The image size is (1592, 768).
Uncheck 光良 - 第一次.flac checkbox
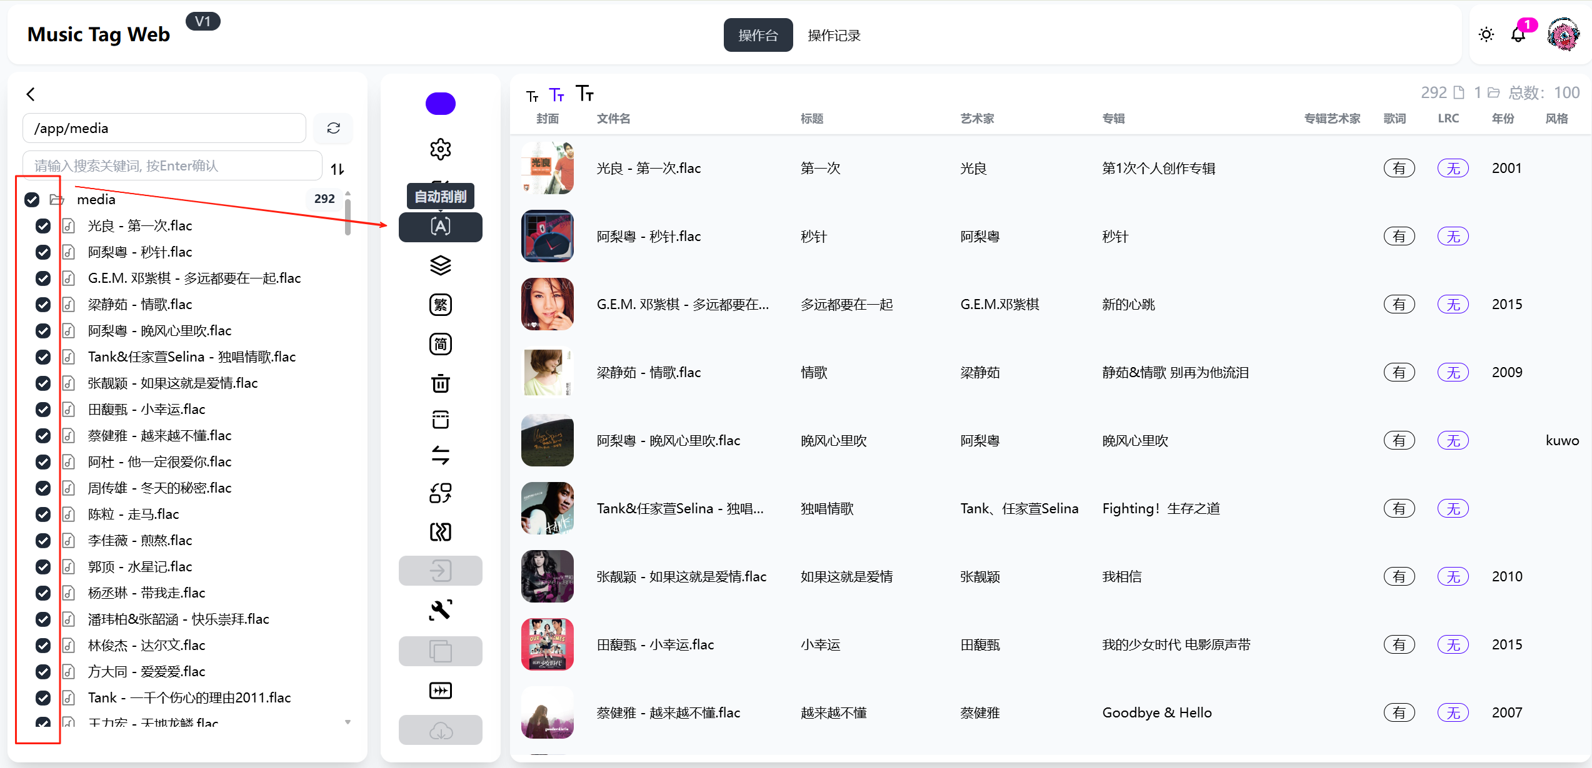43,226
